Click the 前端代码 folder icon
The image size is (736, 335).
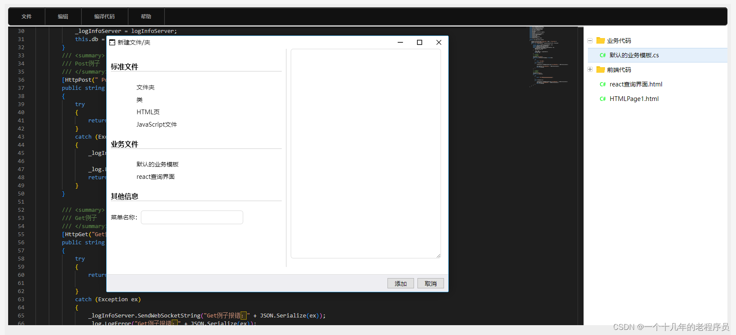[x=601, y=69]
